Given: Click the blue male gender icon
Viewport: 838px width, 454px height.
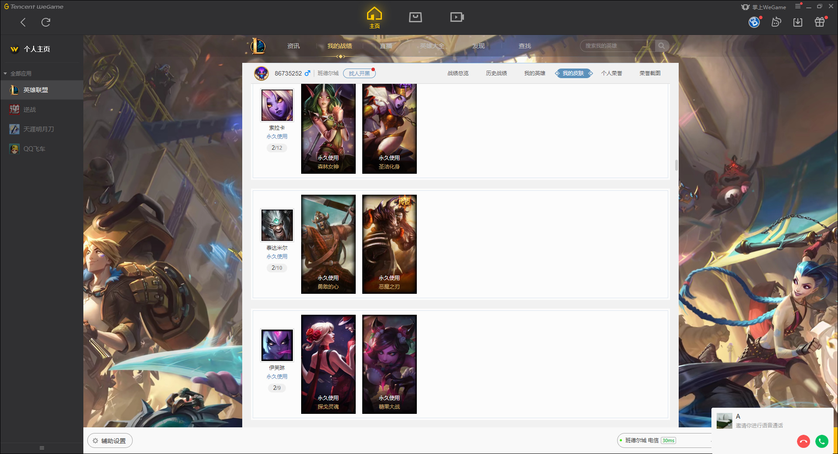Looking at the screenshot, I should 307,73.
